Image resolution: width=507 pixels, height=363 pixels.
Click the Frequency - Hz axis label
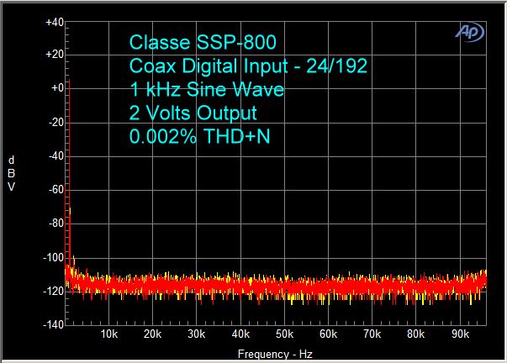coord(276,354)
